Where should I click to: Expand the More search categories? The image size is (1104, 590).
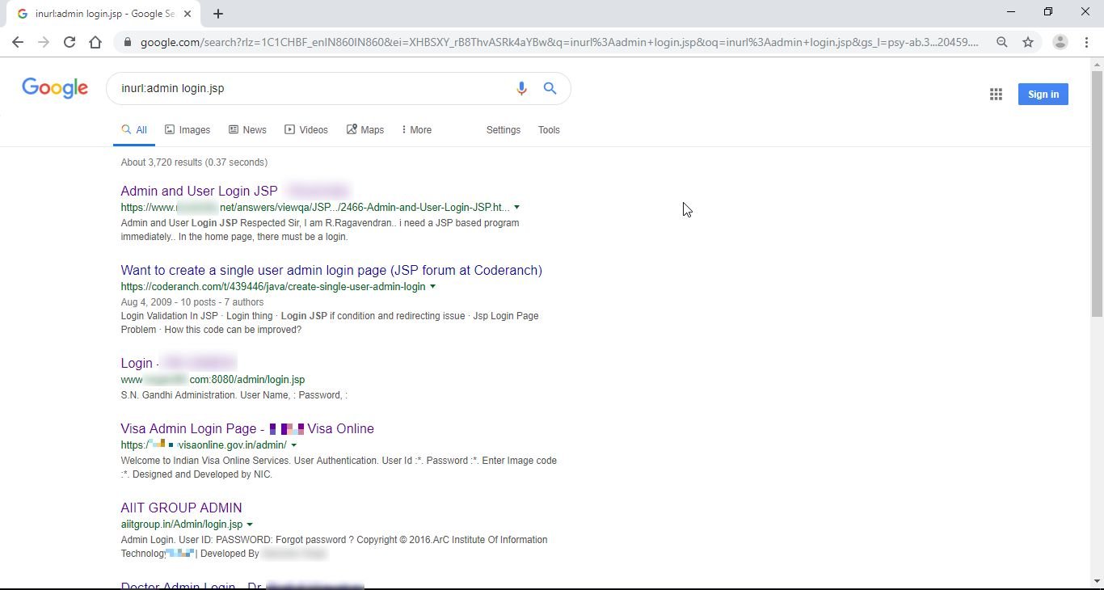417,130
